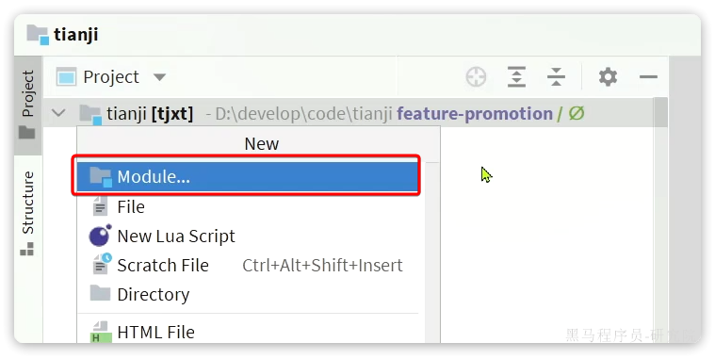The width and height of the screenshot is (715, 359).
Task: Open project view settings gear
Action: (x=608, y=76)
